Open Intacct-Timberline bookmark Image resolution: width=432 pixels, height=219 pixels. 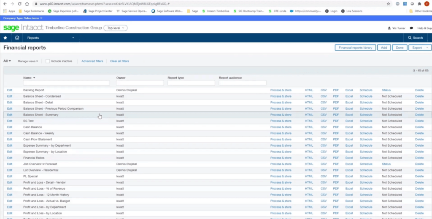pyautogui.click(x=216, y=11)
